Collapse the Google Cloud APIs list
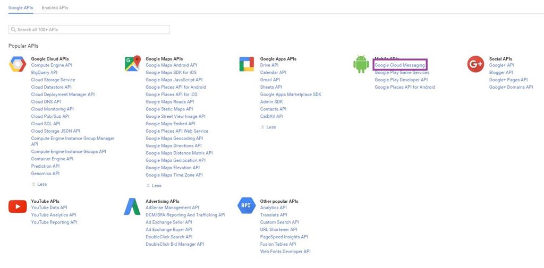The image size is (544, 268). (39, 184)
